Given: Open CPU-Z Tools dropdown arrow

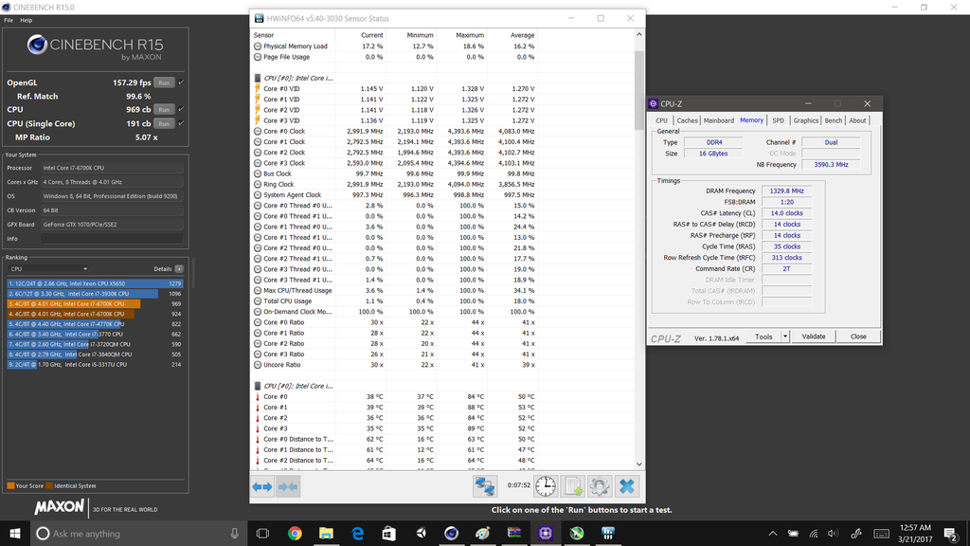Looking at the screenshot, I should click(785, 337).
